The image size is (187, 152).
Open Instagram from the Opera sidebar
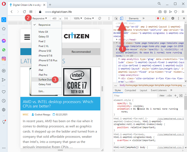coord(4,58)
